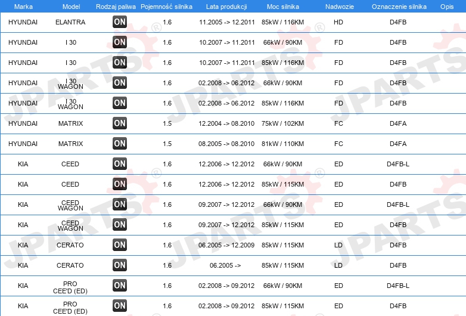
Task: Click the 85kW / 116KM power in ELANTRA row
Action: point(282,22)
